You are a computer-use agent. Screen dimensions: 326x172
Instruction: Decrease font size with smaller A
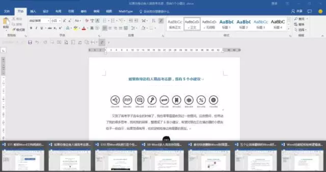click(70, 21)
